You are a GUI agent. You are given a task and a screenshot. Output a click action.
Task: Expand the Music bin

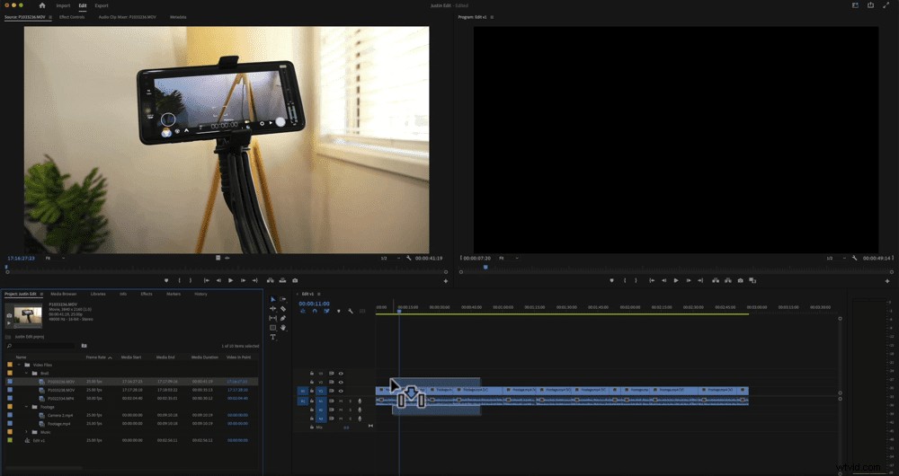[26, 432]
